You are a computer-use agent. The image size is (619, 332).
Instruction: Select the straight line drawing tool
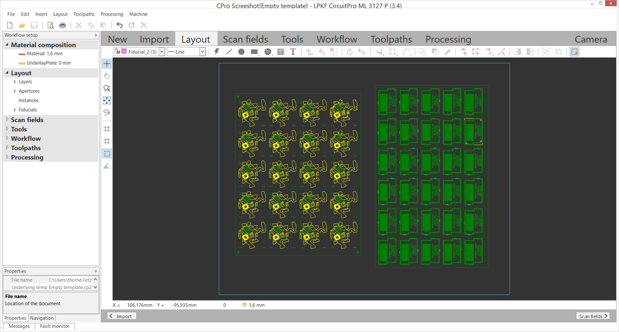pos(229,52)
